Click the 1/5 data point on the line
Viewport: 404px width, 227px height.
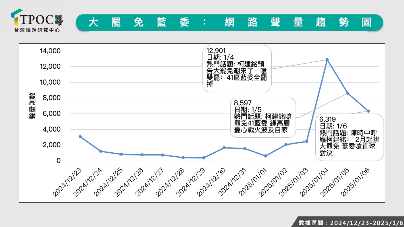point(347,93)
